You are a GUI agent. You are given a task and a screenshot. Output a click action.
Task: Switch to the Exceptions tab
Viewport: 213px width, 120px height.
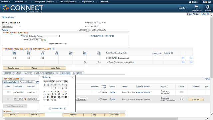coord(78,73)
